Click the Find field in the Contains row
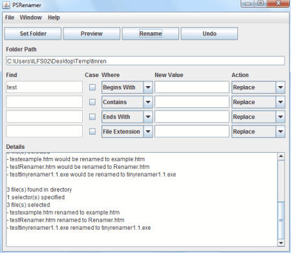 pyautogui.click(x=45, y=102)
